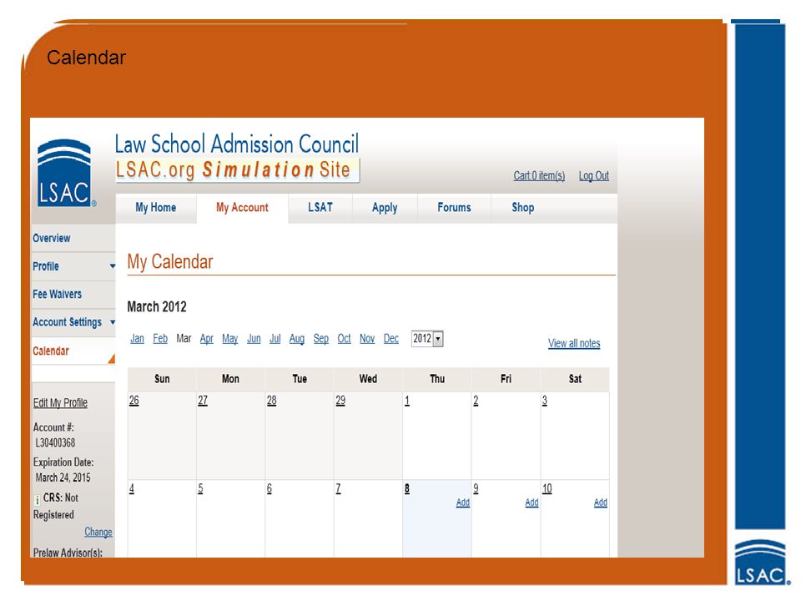Select Profile in the sidebar
Image resolution: width=801 pixels, height=601 pixels.
(46, 266)
